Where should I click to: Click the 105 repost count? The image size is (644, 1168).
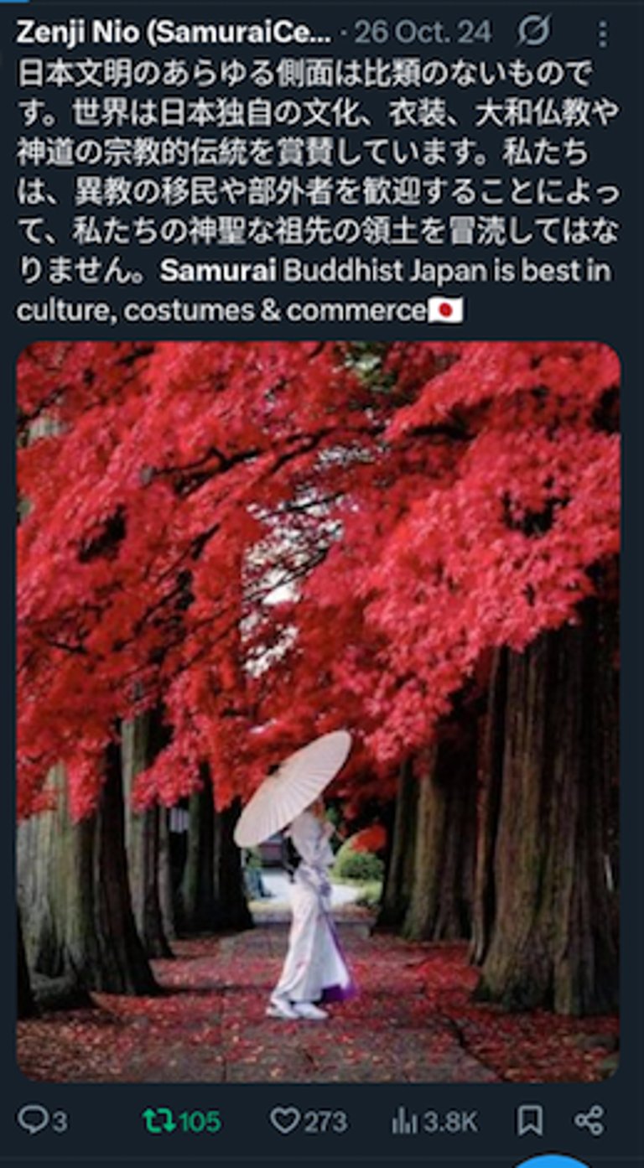(200, 1122)
